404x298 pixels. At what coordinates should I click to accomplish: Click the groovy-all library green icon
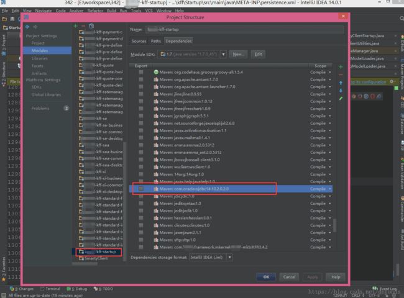(x=156, y=72)
